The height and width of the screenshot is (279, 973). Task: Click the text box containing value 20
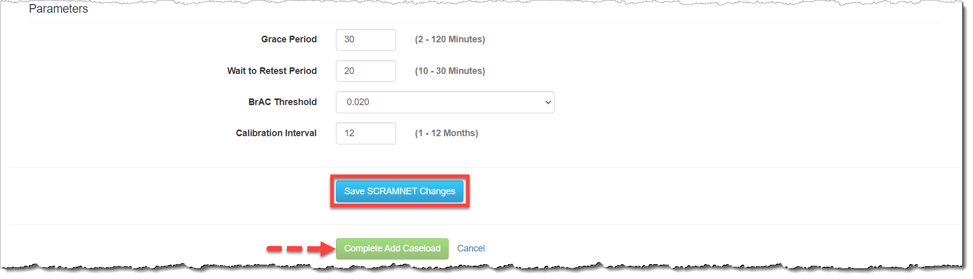point(366,71)
